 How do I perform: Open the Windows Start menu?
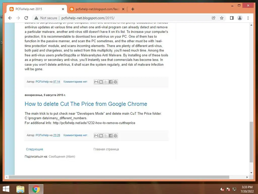(x=6, y=189)
